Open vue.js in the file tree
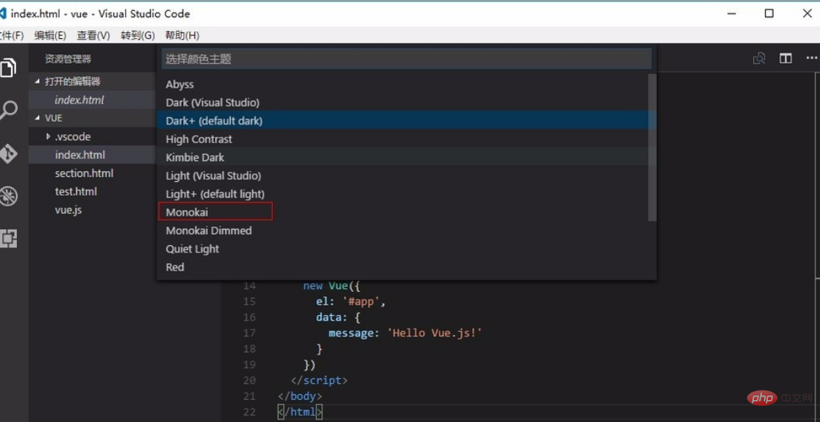 coord(68,210)
